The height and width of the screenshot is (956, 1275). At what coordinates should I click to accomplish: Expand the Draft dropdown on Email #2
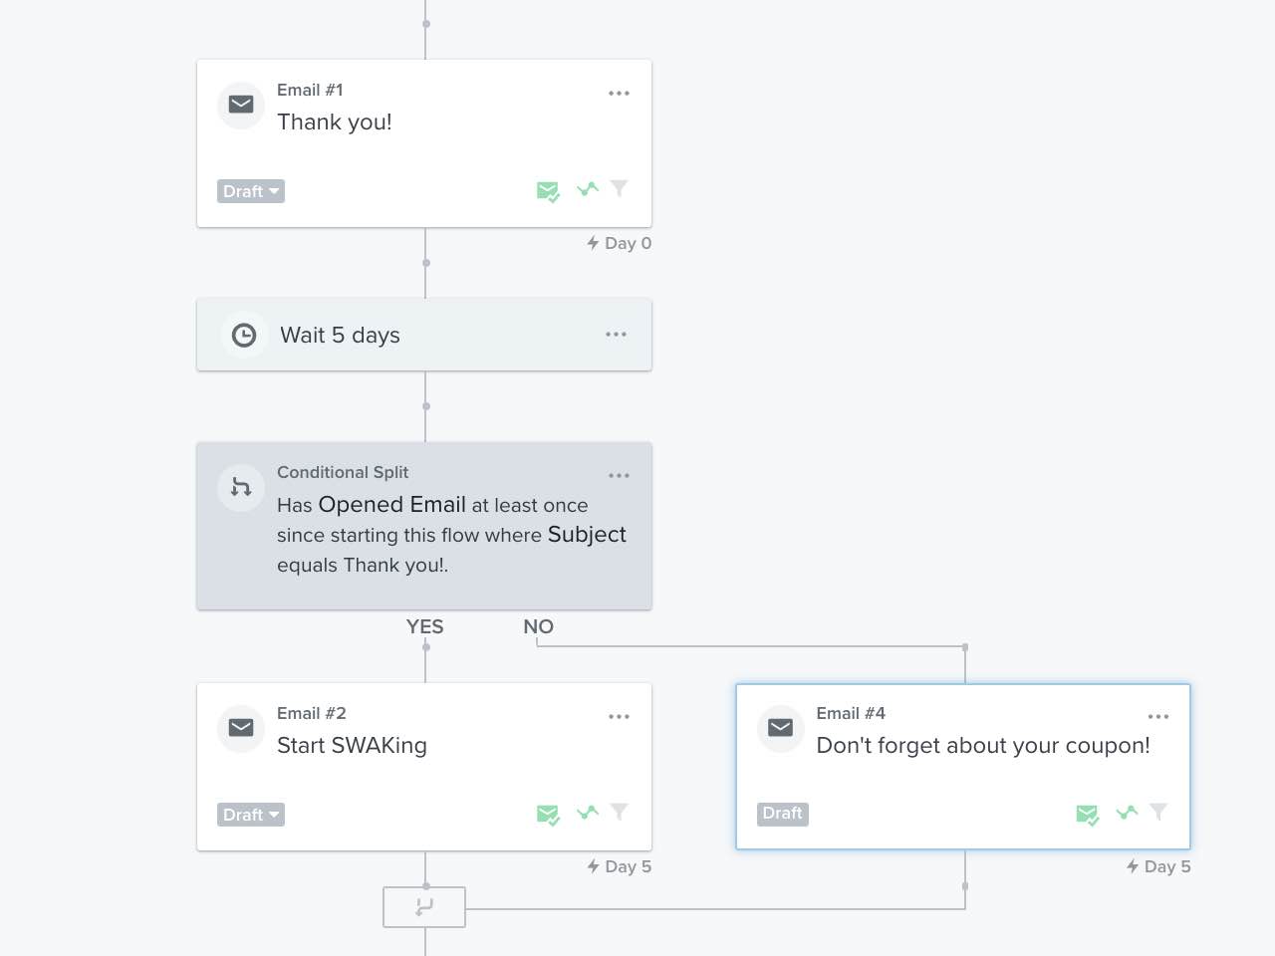250,814
